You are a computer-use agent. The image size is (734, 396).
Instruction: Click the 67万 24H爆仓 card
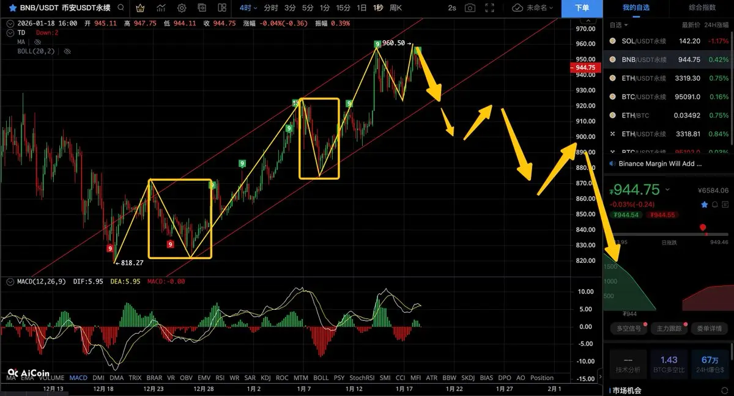coord(710,364)
